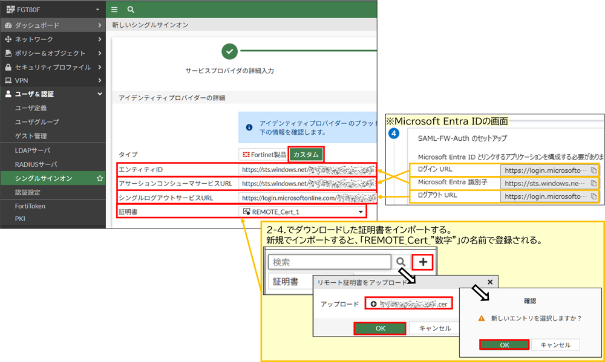Close the リモート証明書をアップロード dialog
The width and height of the screenshot is (605, 362).
click(x=490, y=282)
